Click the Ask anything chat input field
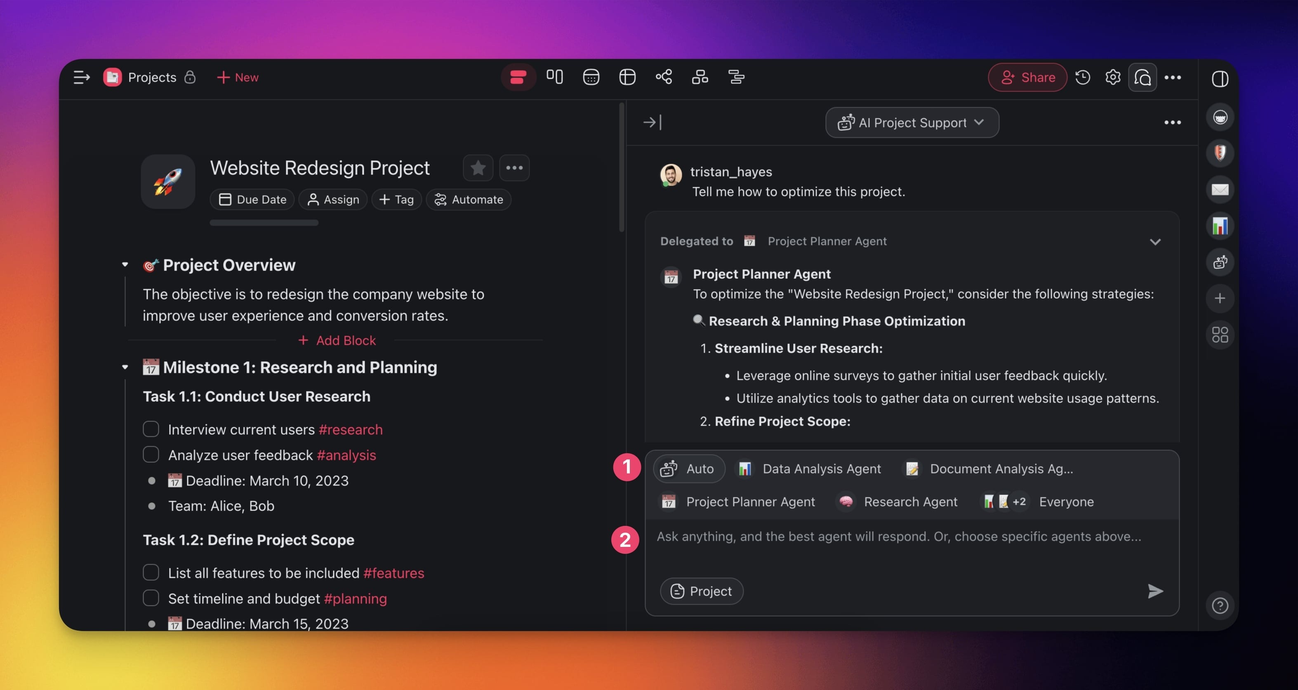Image resolution: width=1298 pixels, height=690 pixels. [898, 537]
